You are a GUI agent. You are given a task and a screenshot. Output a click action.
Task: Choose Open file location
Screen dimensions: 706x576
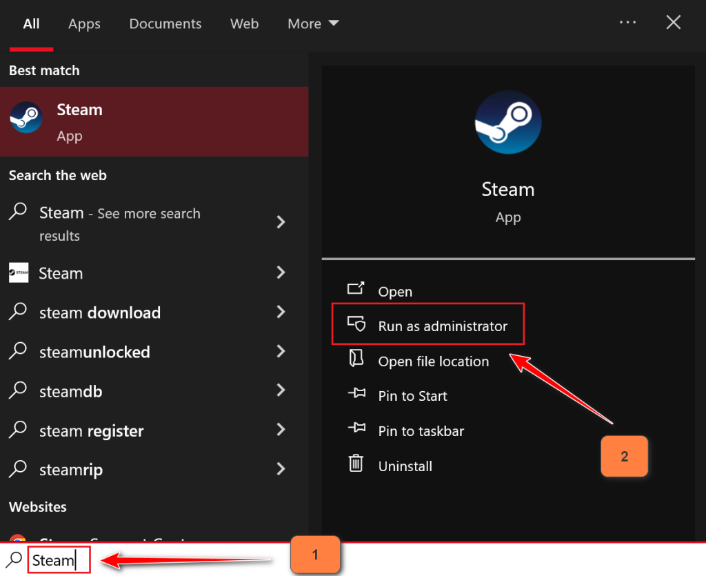(x=433, y=361)
